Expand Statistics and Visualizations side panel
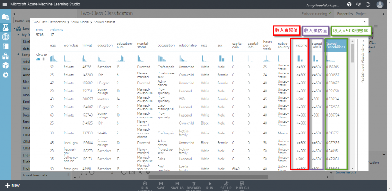Viewport: 392px width, 191px height. coord(363,41)
